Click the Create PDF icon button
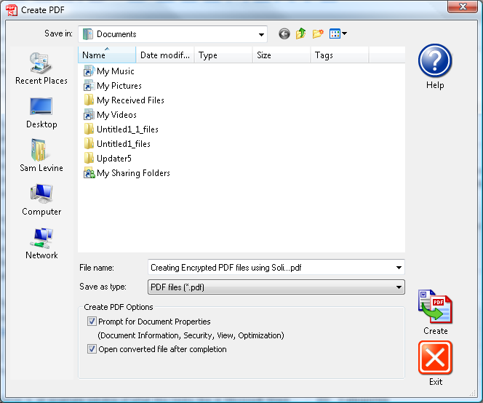Screen dimensions: 483x403 (x=435, y=306)
